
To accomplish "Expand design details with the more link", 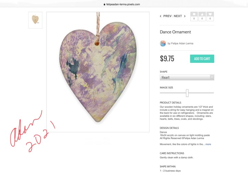I will pos(208,144).
